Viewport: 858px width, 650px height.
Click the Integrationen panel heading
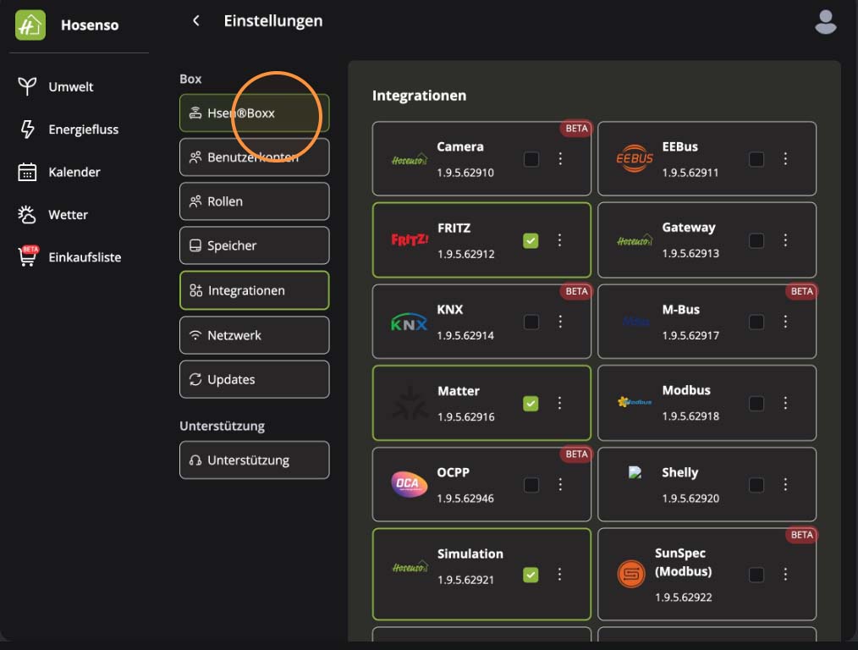pos(419,96)
